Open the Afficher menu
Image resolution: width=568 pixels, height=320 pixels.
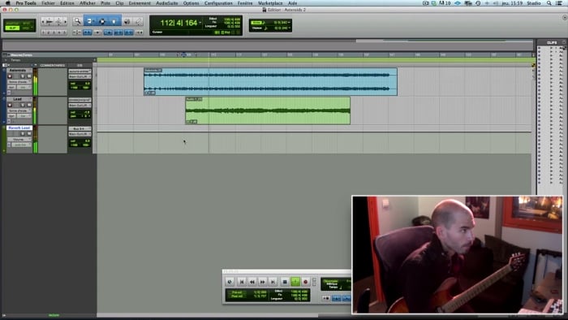tap(88, 3)
